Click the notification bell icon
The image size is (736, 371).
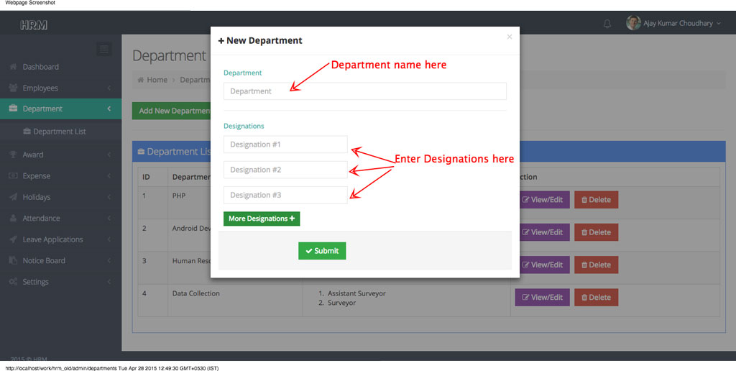(x=607, y=24)
